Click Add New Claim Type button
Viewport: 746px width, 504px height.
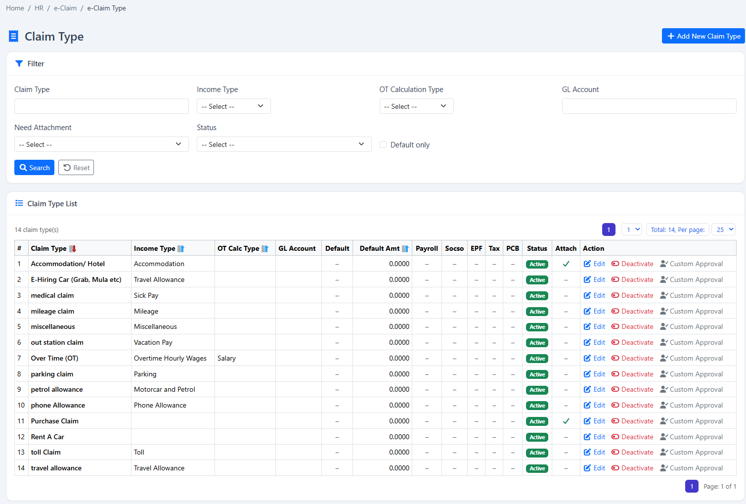point(703,36)
